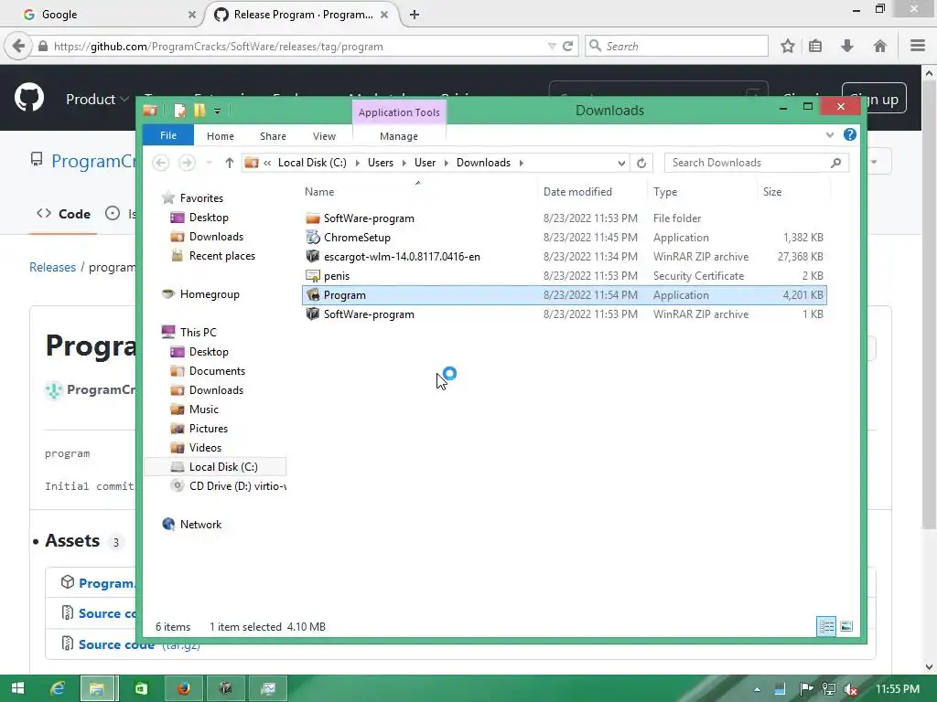The image size is (937, 702).
Task: Open Recent places in Favorites
Action: [221, 256]
